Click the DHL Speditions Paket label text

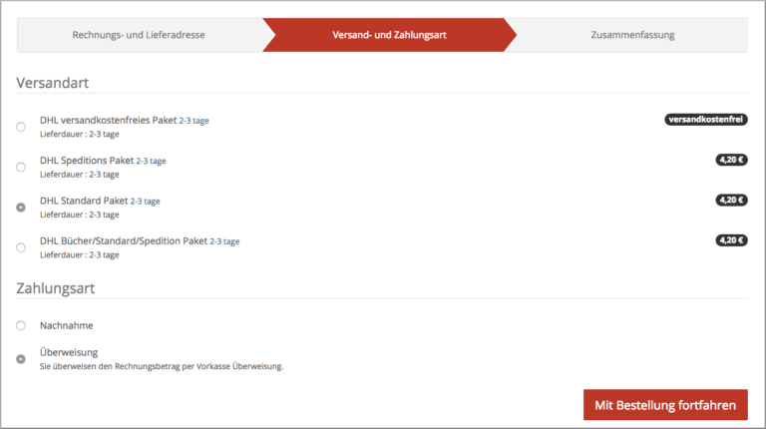click(87, 160)
